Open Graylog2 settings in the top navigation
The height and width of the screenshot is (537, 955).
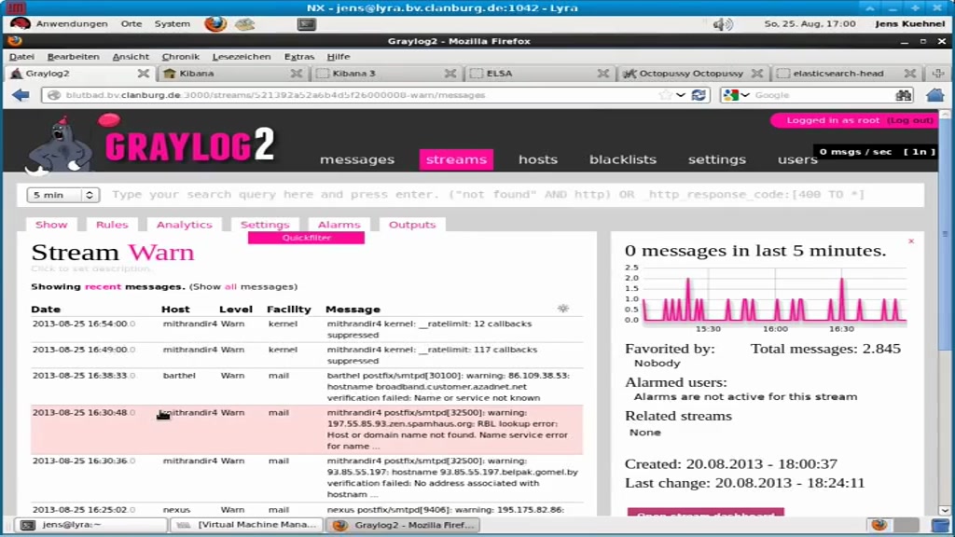pos(717,159)
